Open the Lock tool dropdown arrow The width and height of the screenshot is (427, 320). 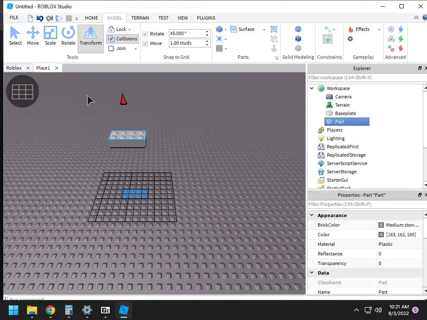[130, 30]
